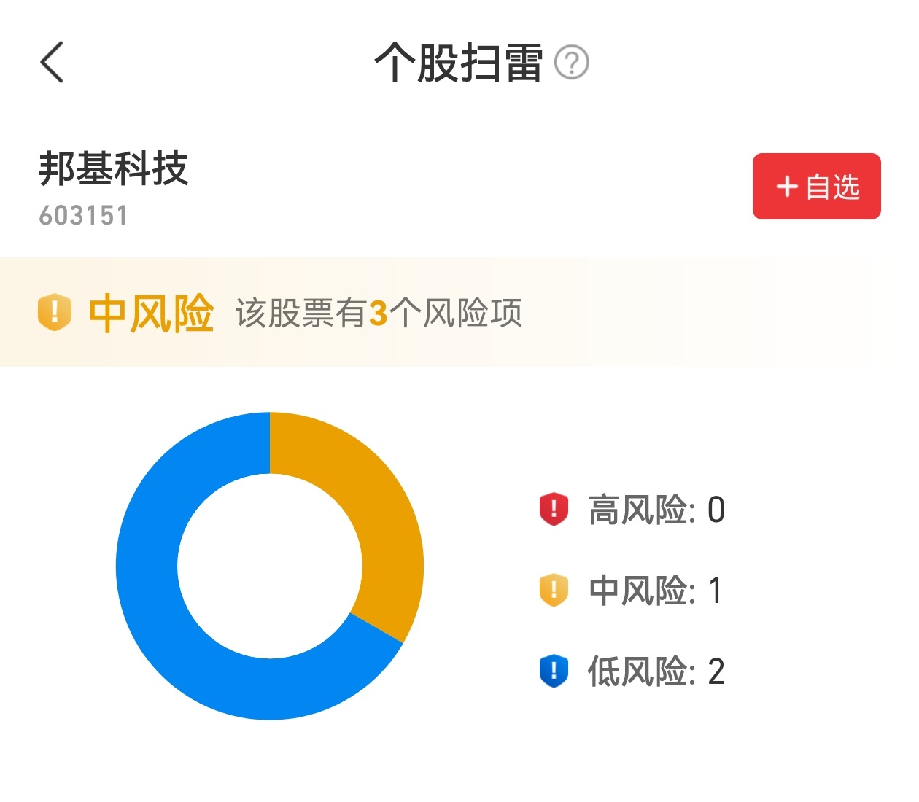919x802 pixels.
Task: Tap the back arrow icon
Action: click(53, 62)
